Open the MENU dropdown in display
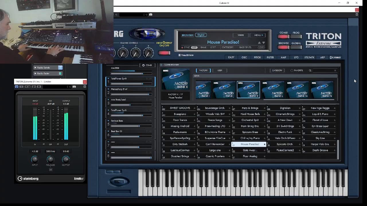This screenshot has width=367, height=206. [258, 35]
